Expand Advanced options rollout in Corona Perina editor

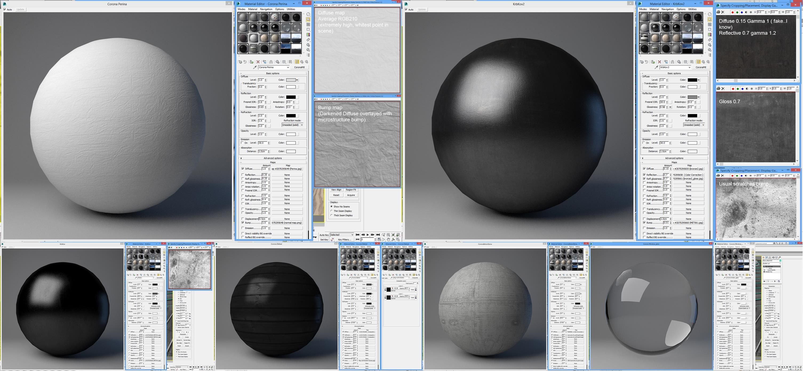tap(273, 158)
